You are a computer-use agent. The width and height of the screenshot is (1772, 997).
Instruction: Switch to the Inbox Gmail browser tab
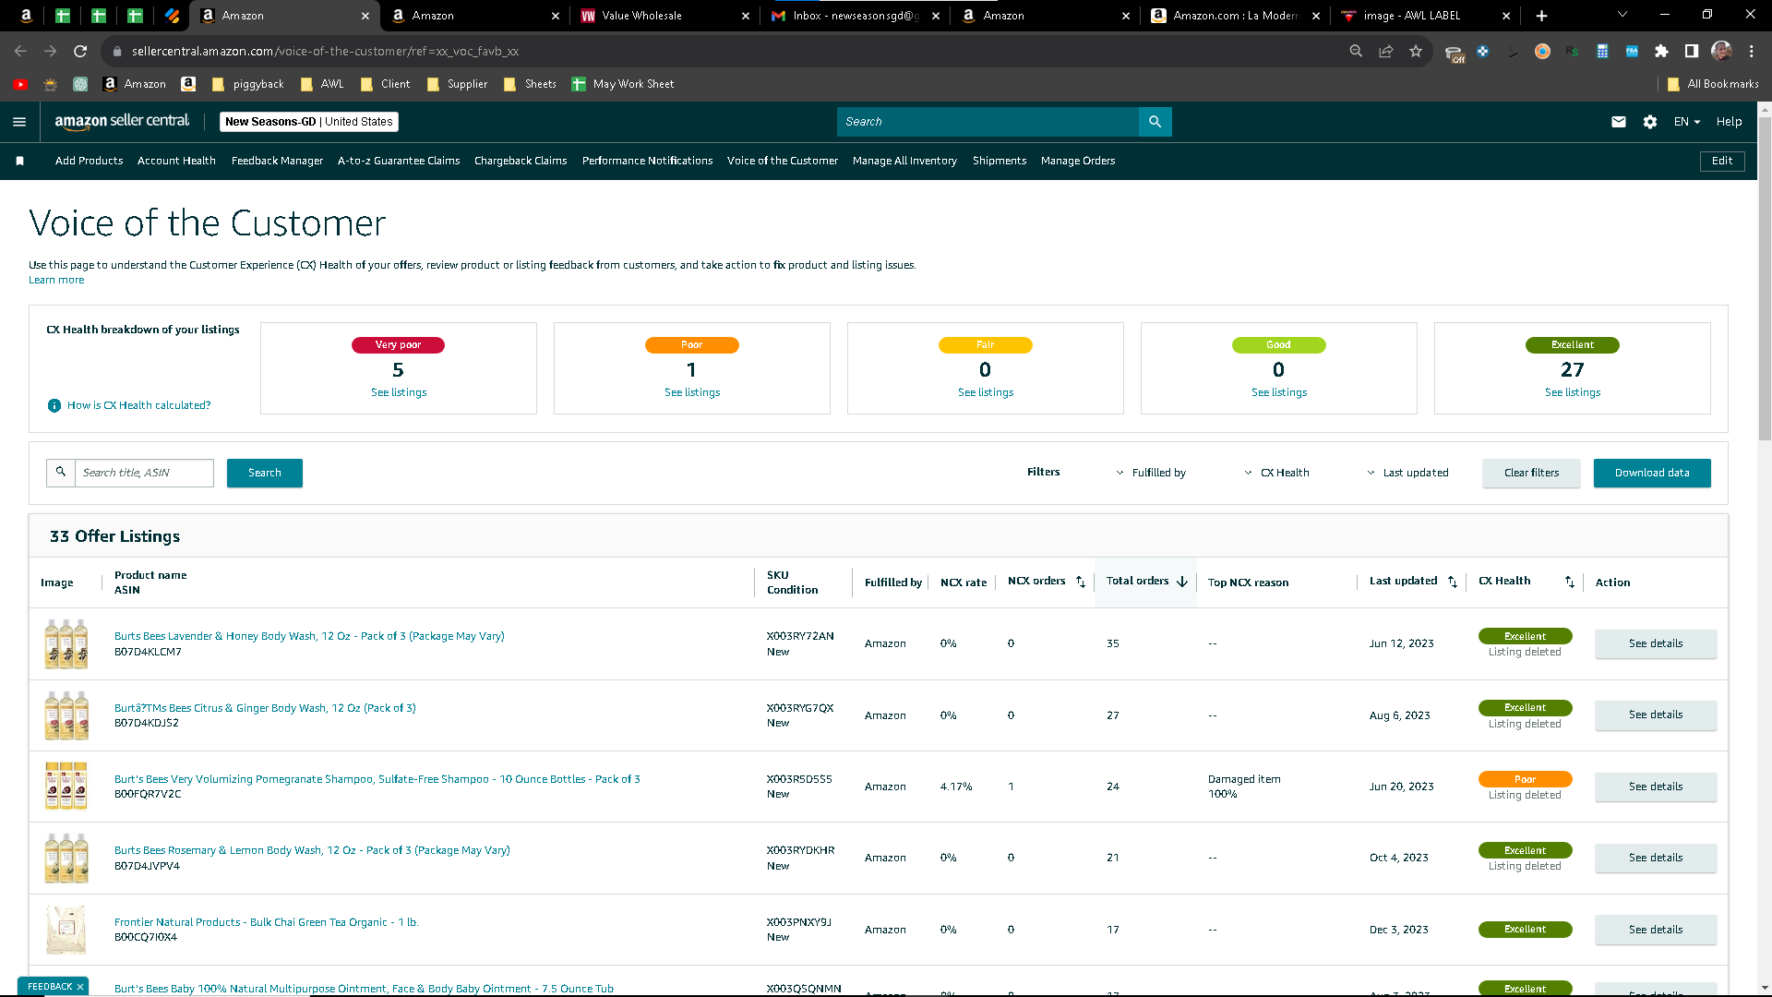click(855, 16)
